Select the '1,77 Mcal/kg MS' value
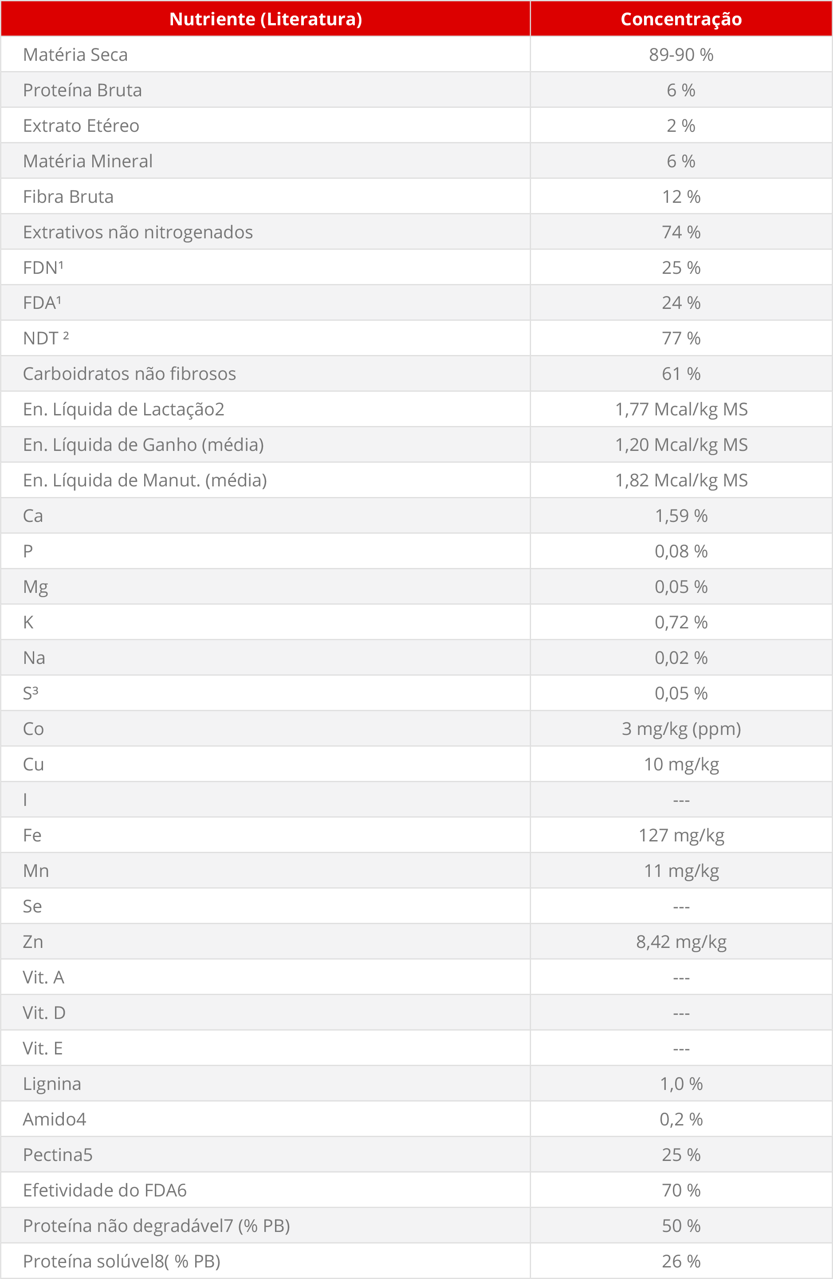The width and height of the screenshot is (833, 1279). click(681, 410)
